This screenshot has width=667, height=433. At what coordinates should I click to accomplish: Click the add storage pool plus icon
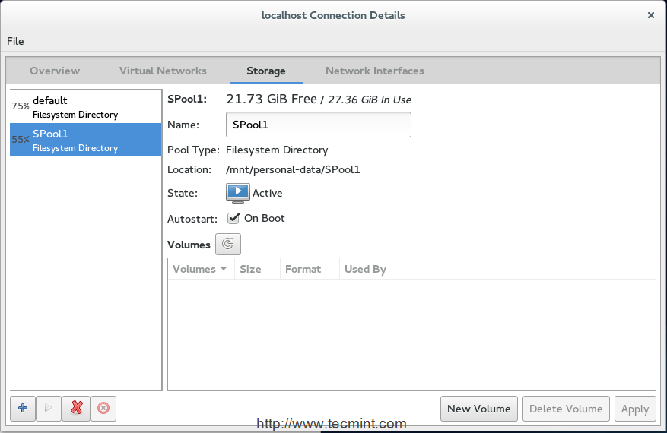point(23,409)
